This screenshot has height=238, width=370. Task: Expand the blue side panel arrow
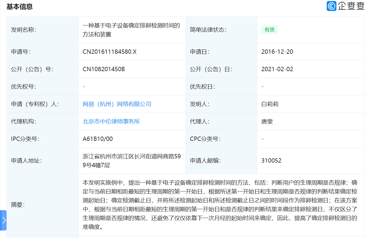(3, 220)
